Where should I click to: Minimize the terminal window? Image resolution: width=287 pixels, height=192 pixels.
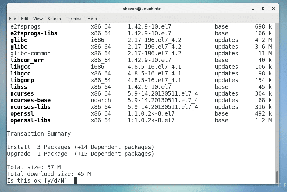[x=253, y=9]
